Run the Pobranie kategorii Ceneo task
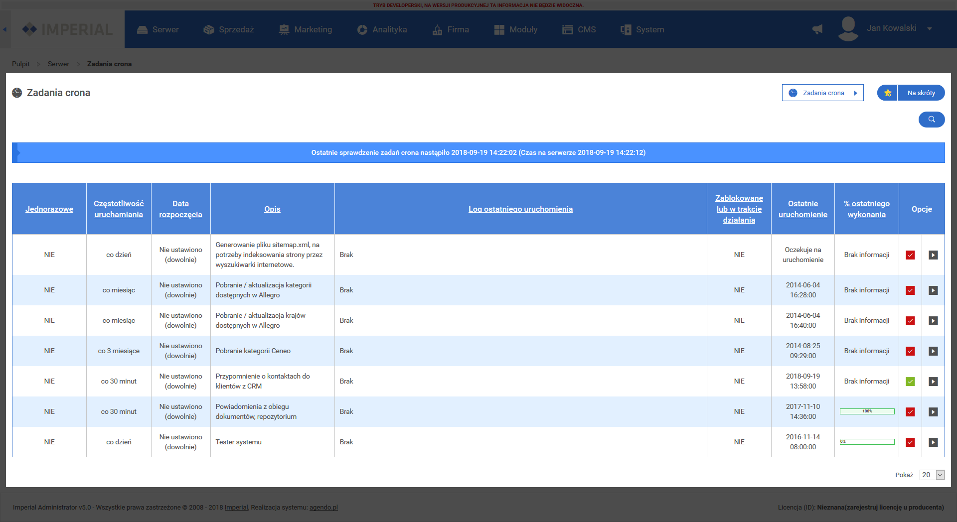957x522 pixels. pos(933,351)
